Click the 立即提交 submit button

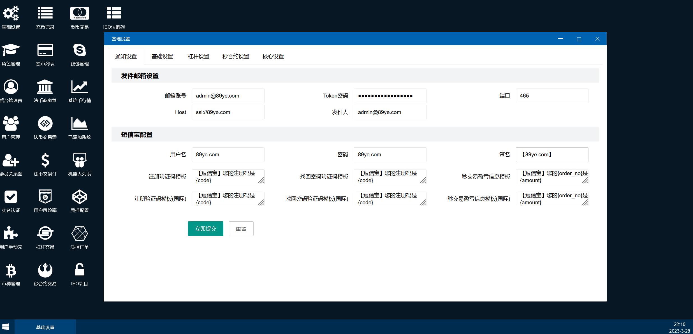click(x=205, y=229)
